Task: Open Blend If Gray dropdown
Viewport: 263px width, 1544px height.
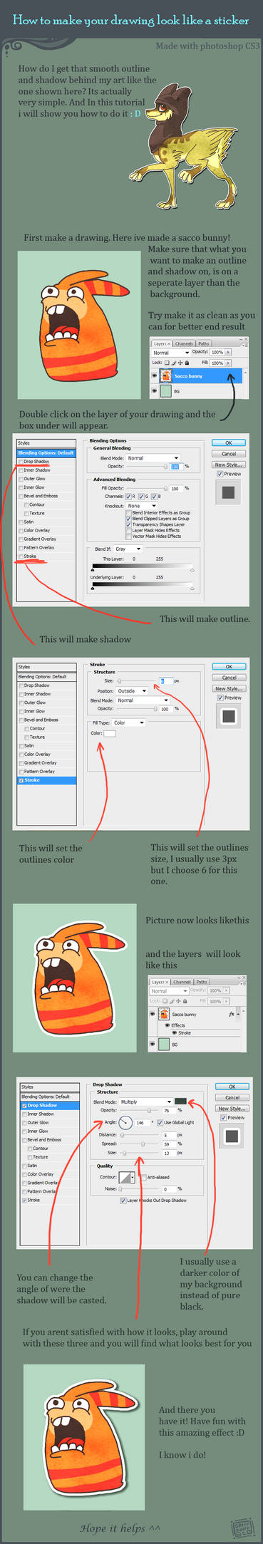Action: 128,549
